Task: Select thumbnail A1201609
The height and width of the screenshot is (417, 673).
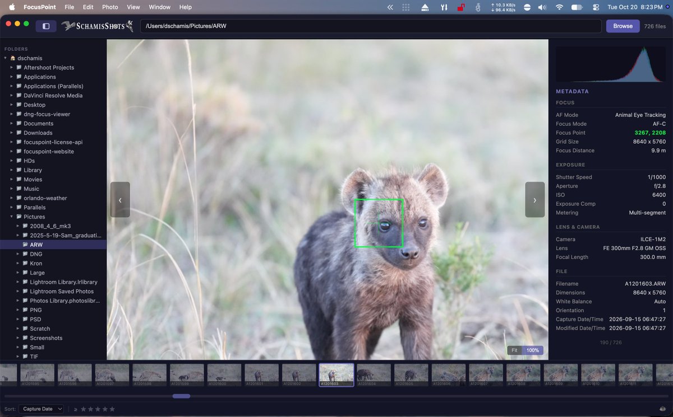Action: pyautogui.click(x=561, y=375)
